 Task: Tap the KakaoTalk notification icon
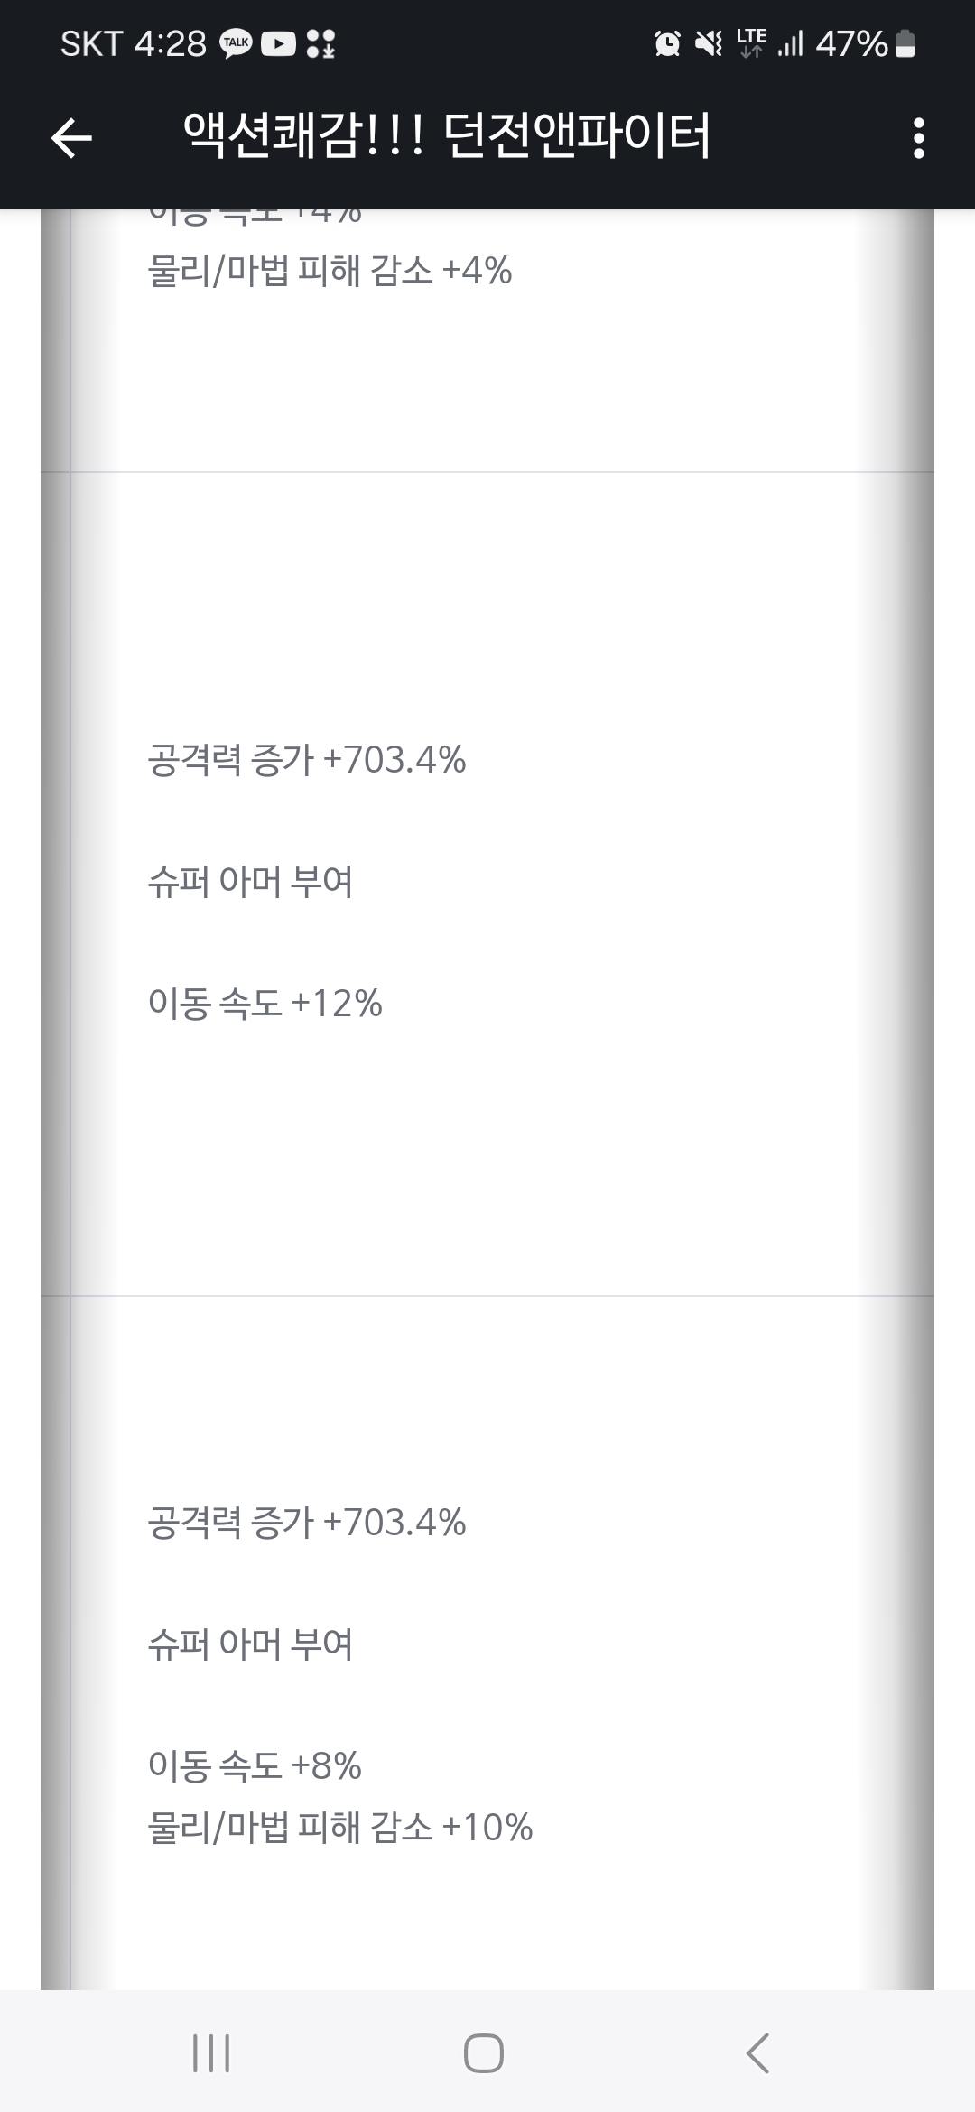(237, 43)
